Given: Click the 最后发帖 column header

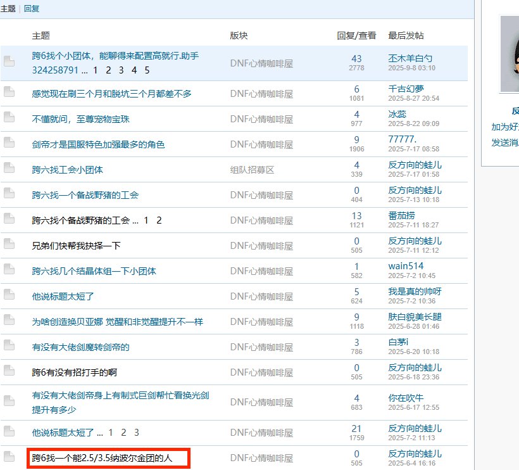Looking at the screenshot, I should click(406, 35).
